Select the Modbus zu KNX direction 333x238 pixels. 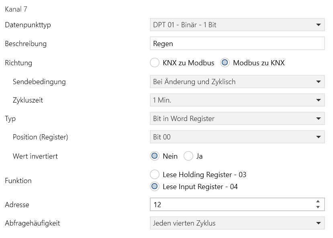225,63
